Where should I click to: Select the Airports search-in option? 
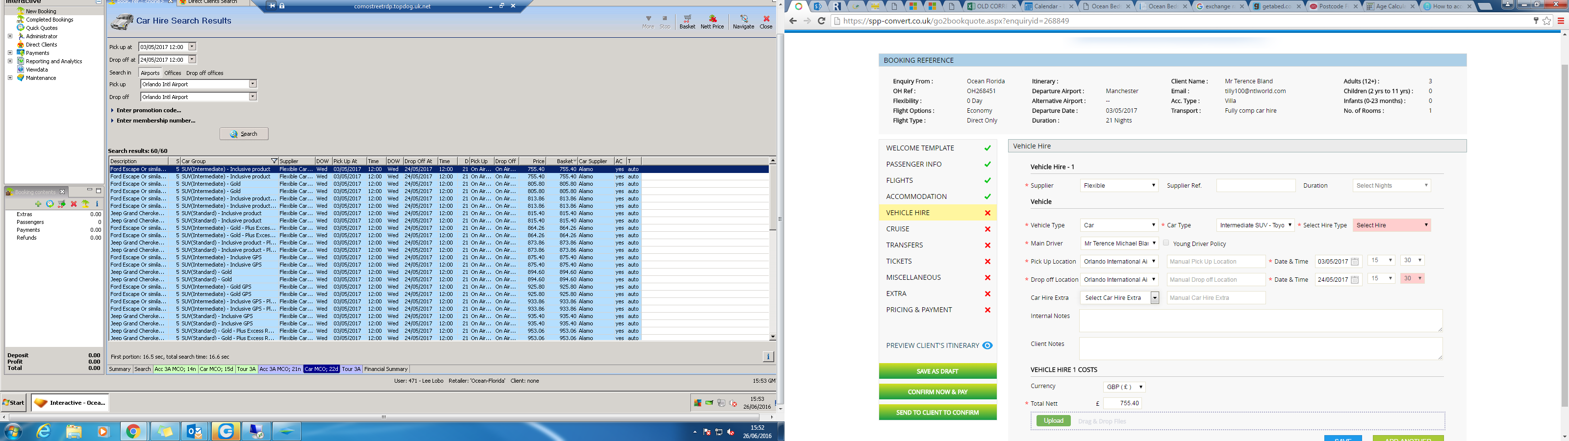coord(150,73)
